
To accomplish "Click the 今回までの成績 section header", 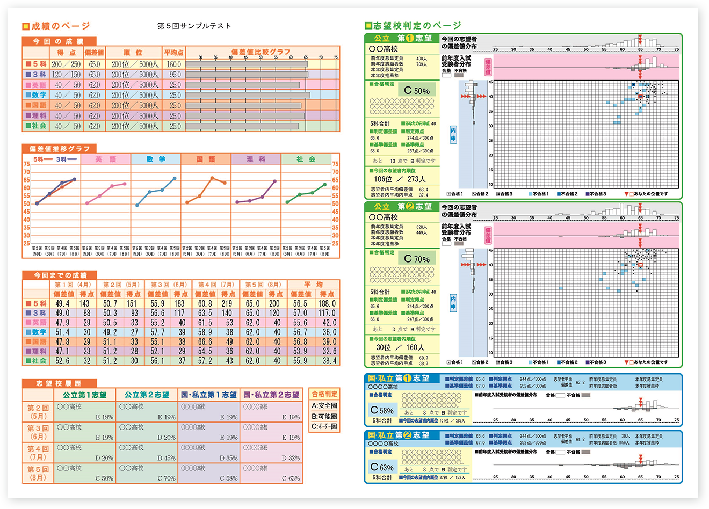I will (59, 275).
